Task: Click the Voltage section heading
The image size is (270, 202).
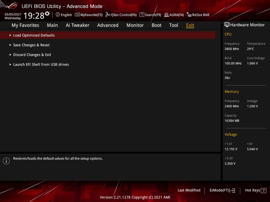Action: coord(230,134)
